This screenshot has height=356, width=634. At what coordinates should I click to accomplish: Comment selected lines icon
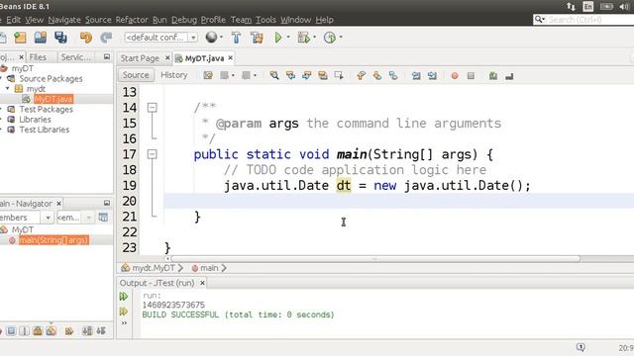click(493, 75)
